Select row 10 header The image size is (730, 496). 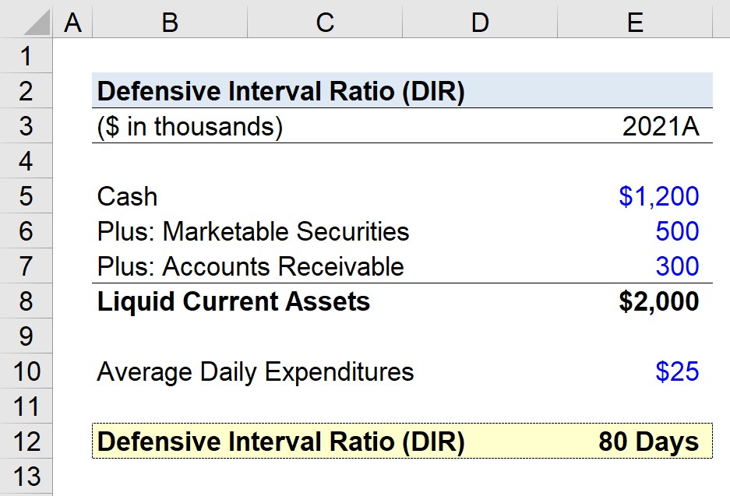coord(26,371)
